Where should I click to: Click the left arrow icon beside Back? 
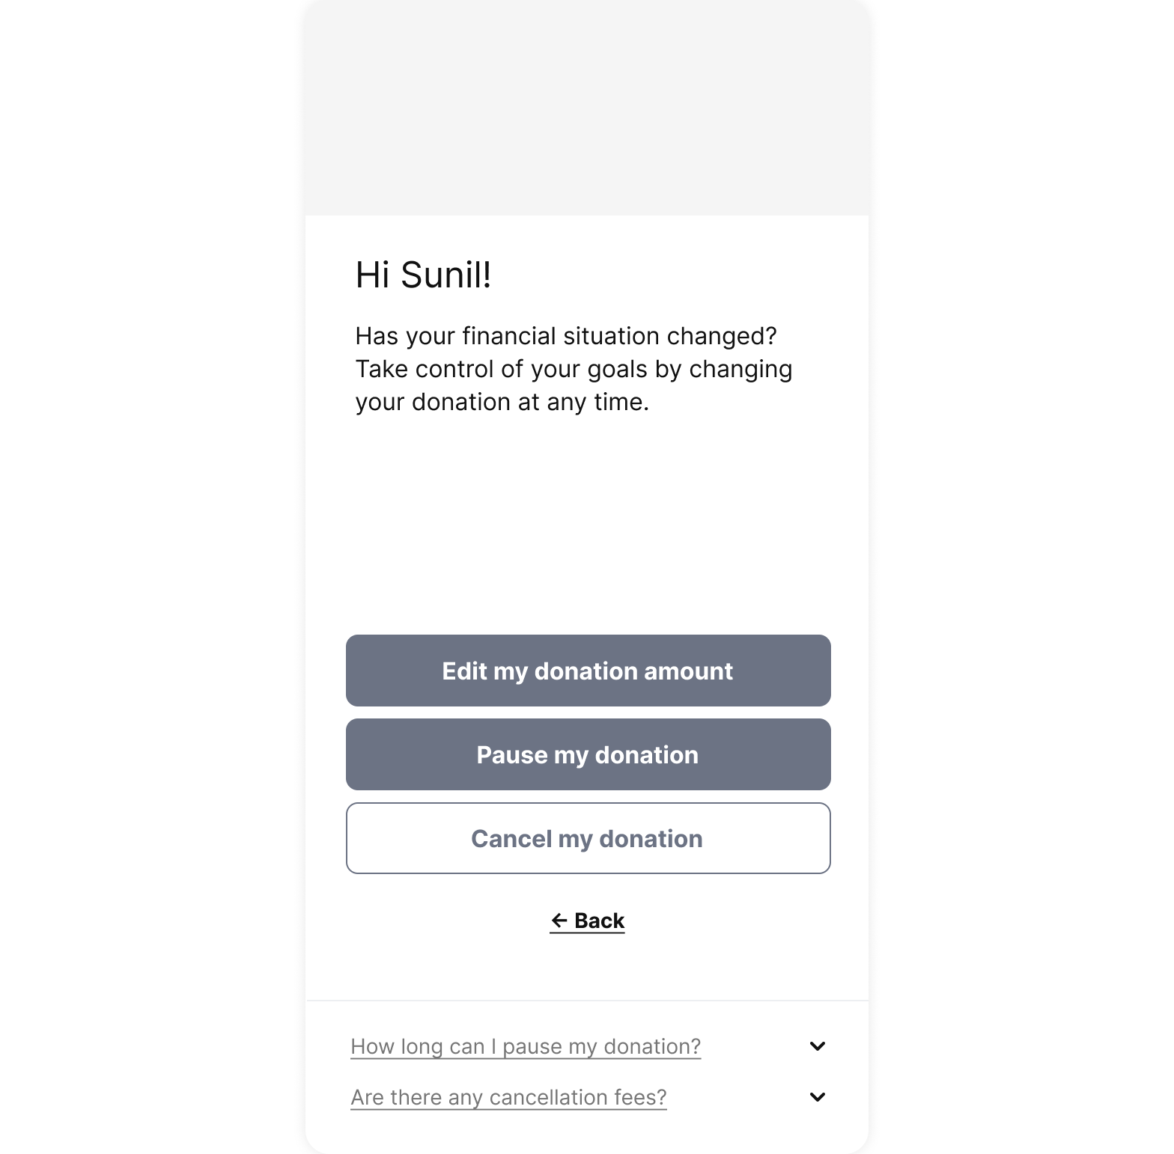point(559,921)
